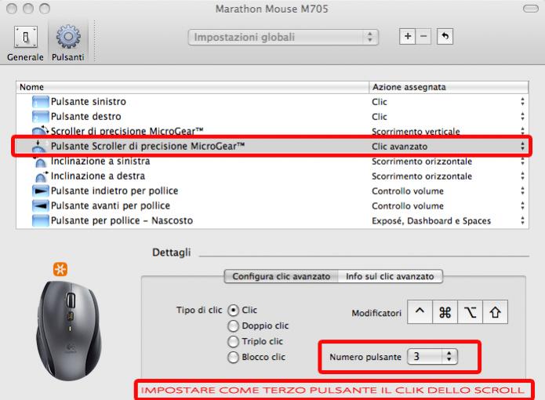Revert settings with the undo arrow button

point(445,36)
